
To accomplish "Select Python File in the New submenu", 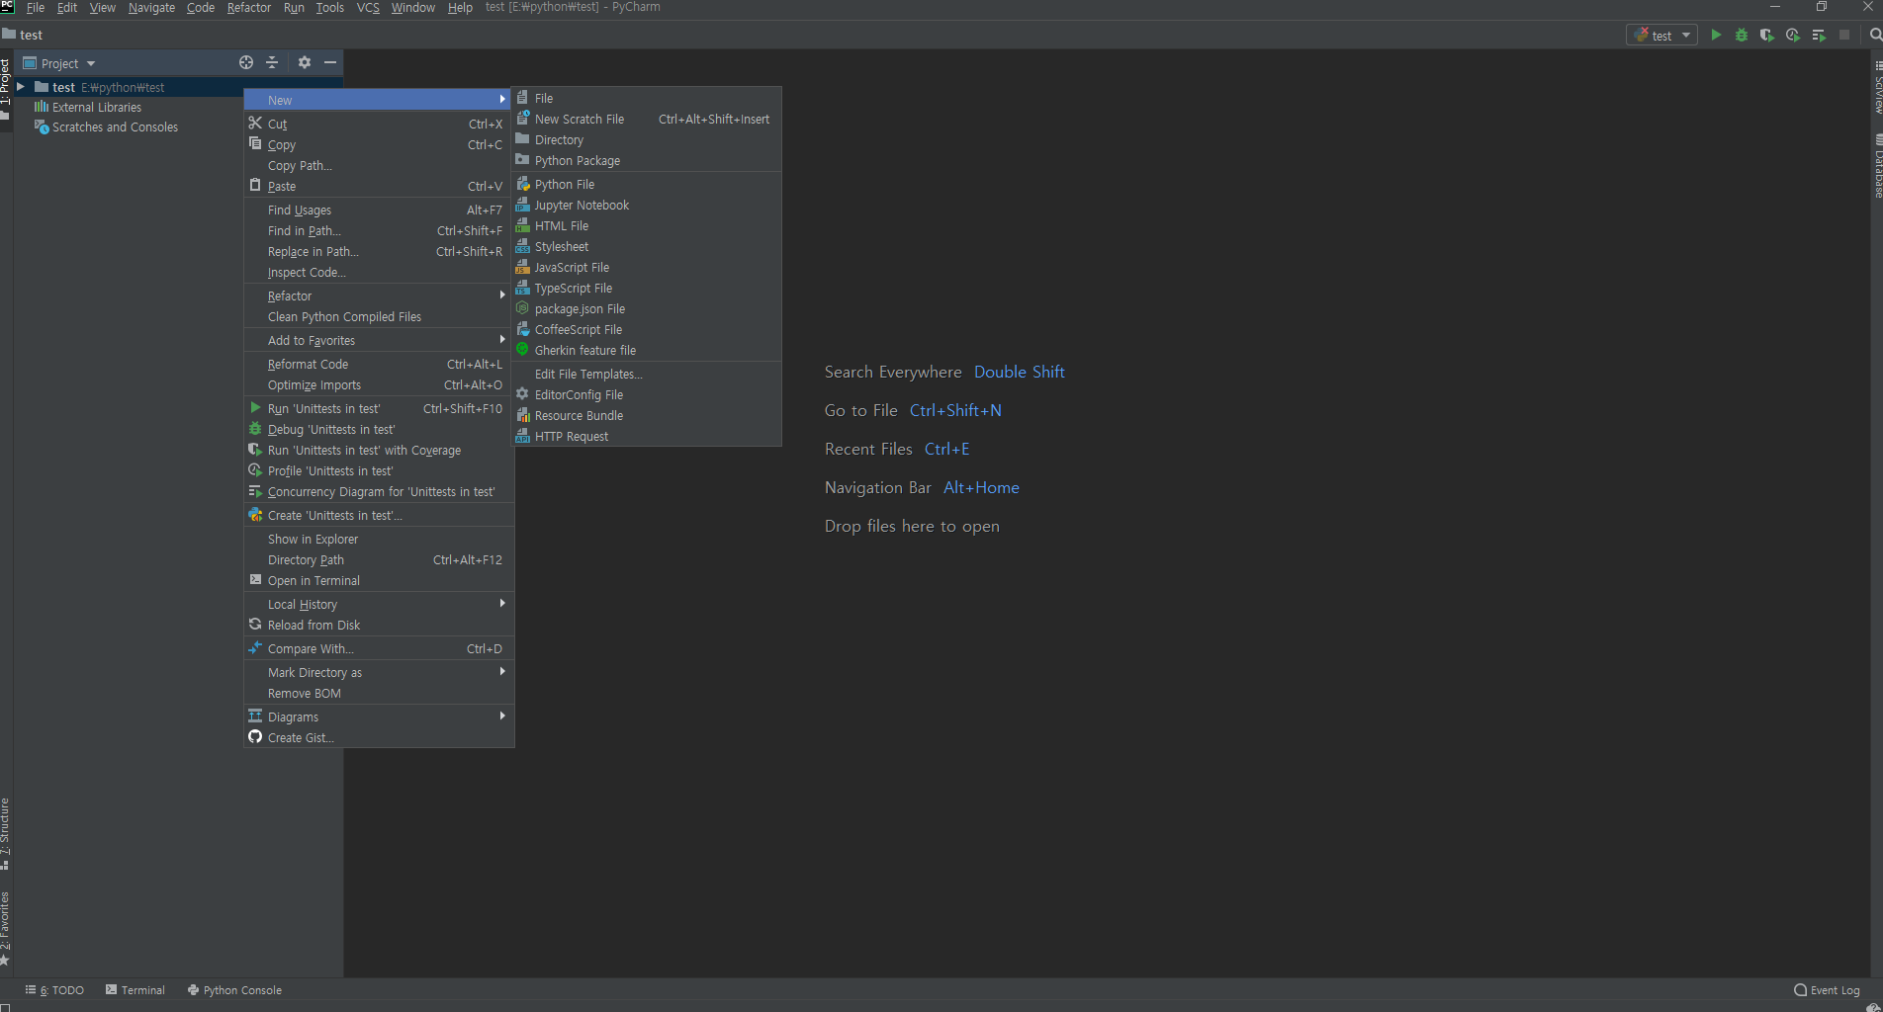I will pos(647,184).
